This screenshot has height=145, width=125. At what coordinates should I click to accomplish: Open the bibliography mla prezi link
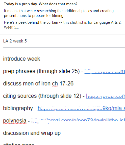(81, 108)
